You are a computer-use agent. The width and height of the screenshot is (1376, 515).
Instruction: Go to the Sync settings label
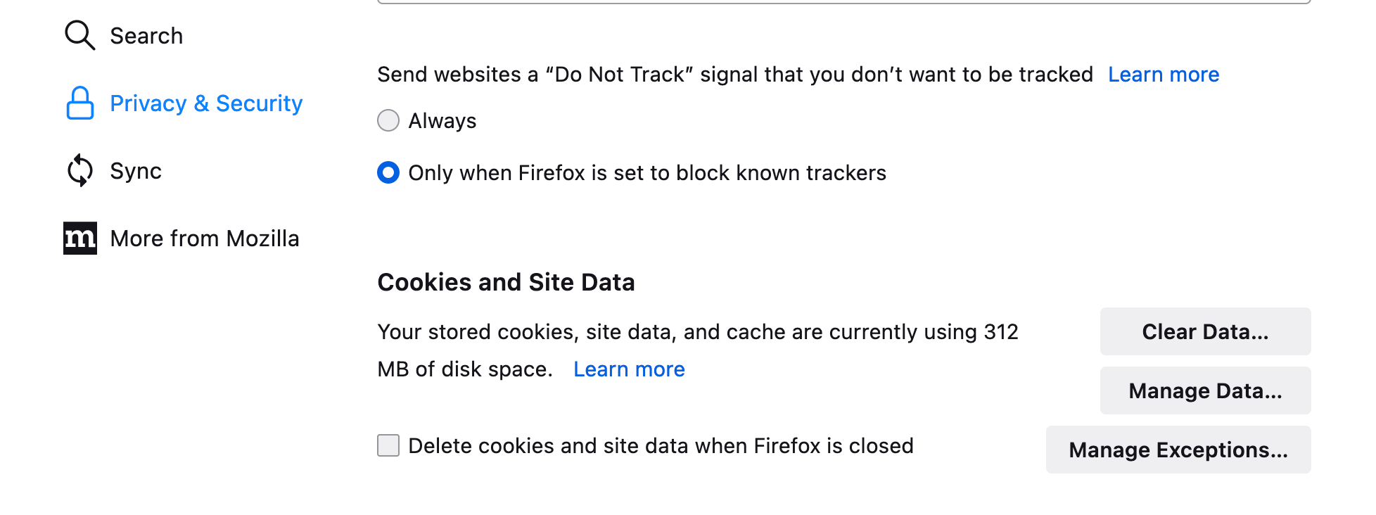coord(136,171)
